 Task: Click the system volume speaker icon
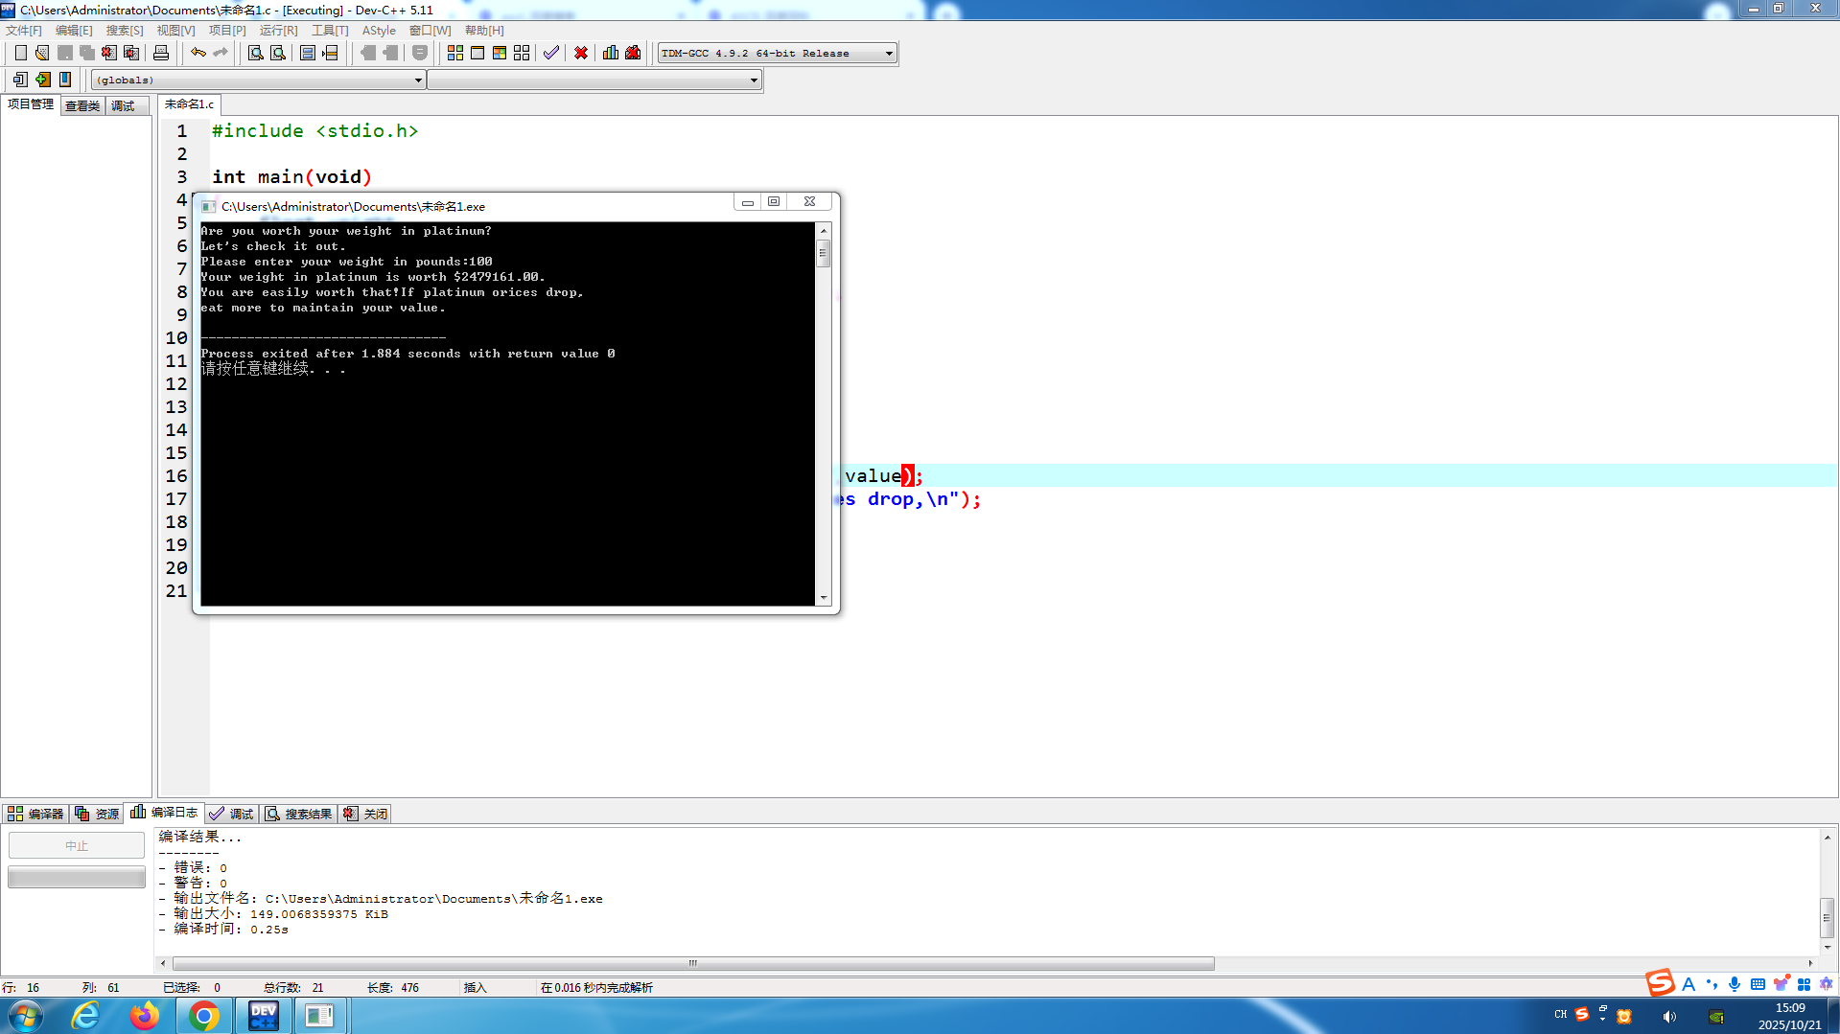pyautogui.click(x=1669, y=1017)
